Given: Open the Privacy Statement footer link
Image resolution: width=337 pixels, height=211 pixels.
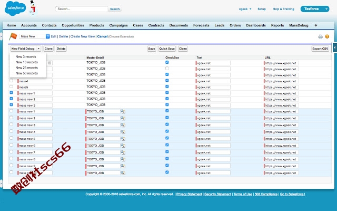Looking at the screenshot, I should (x=189, y=194).
